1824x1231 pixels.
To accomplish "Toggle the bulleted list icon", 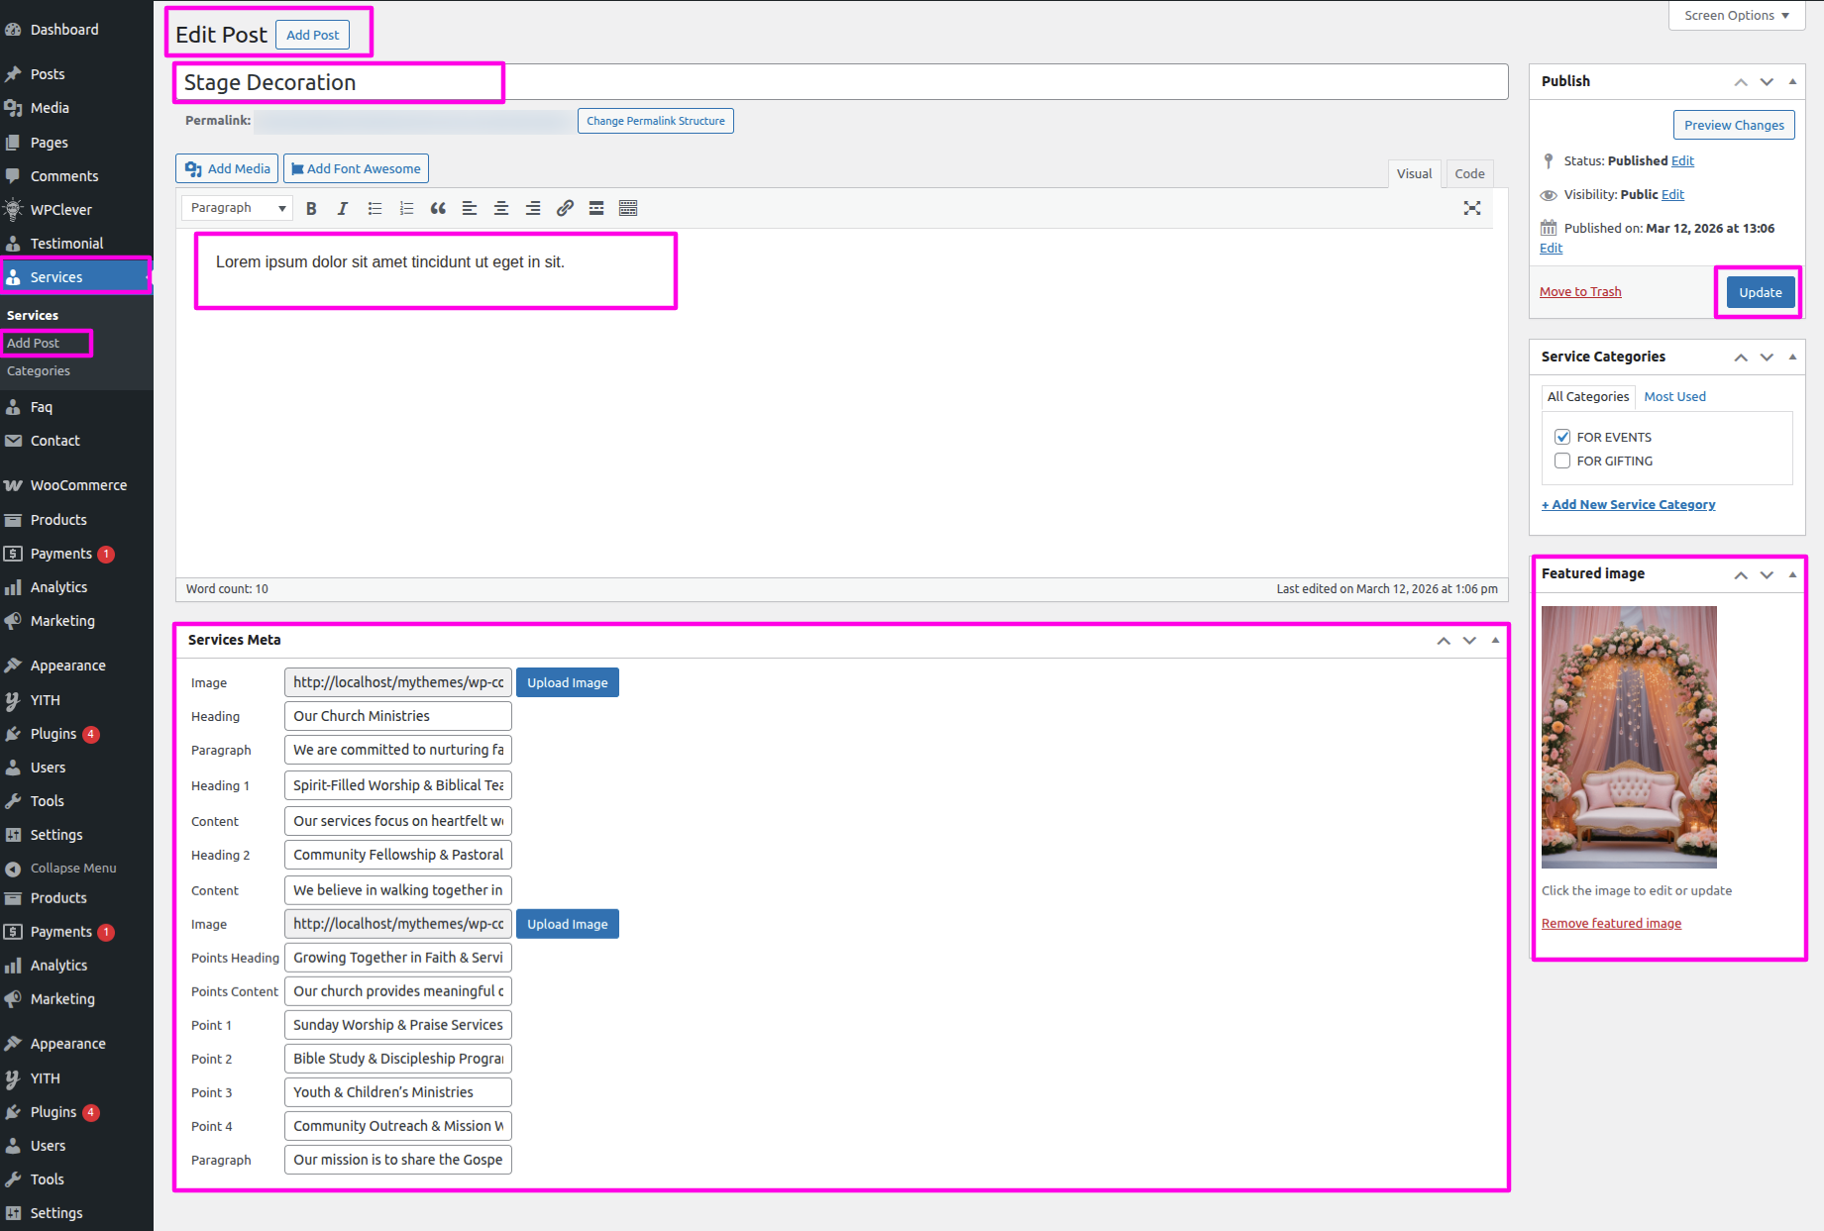I will 375,208.
